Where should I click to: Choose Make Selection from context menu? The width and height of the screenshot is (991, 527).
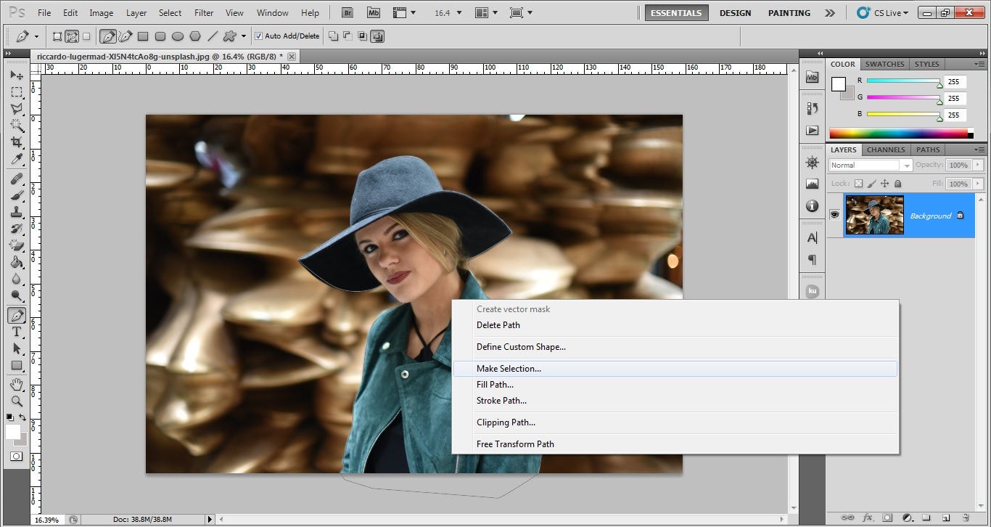[x=509, y=369]
